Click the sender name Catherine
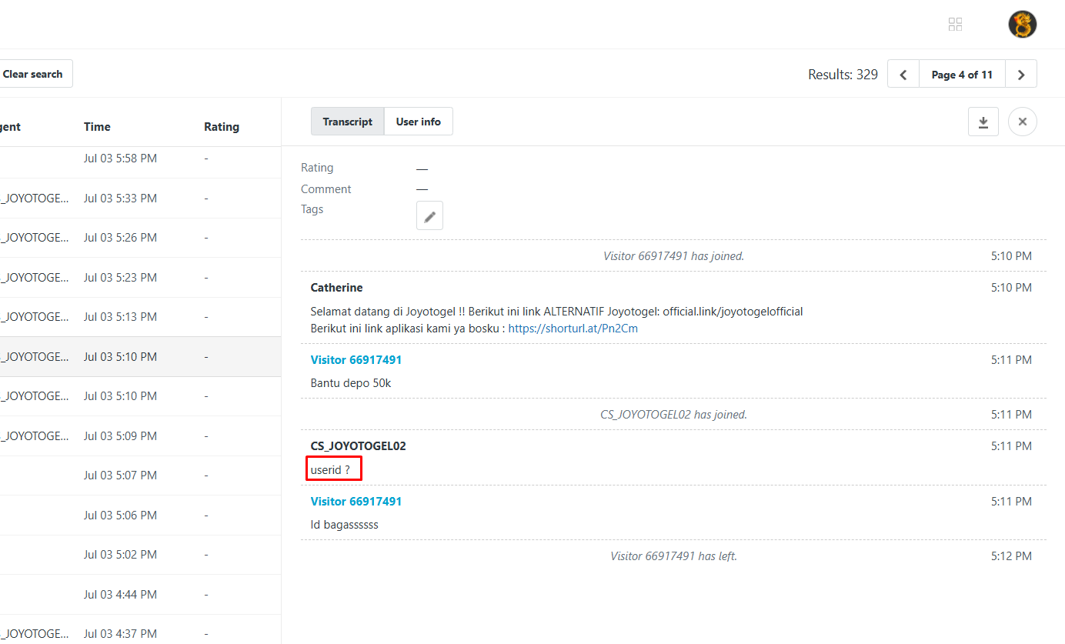 tap(337, 288)
